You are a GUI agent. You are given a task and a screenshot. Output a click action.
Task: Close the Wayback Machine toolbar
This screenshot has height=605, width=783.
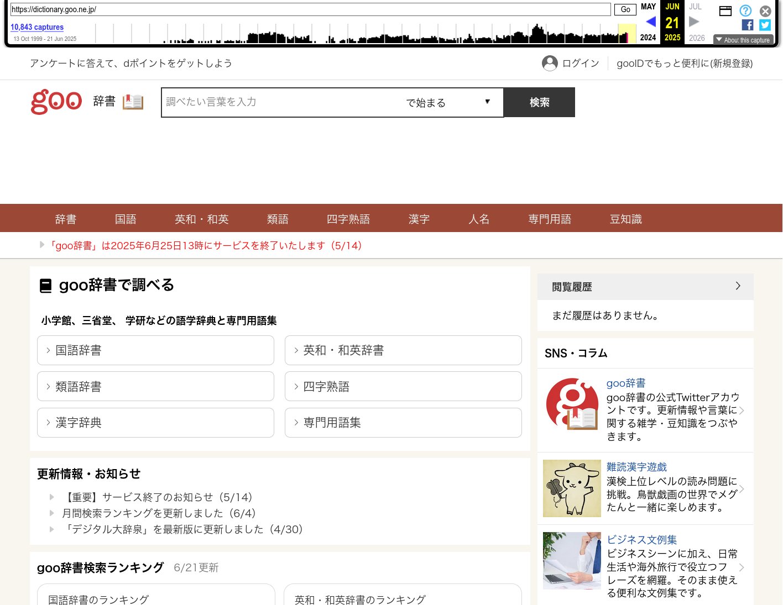pyautogui.click(x=765, y=11)
